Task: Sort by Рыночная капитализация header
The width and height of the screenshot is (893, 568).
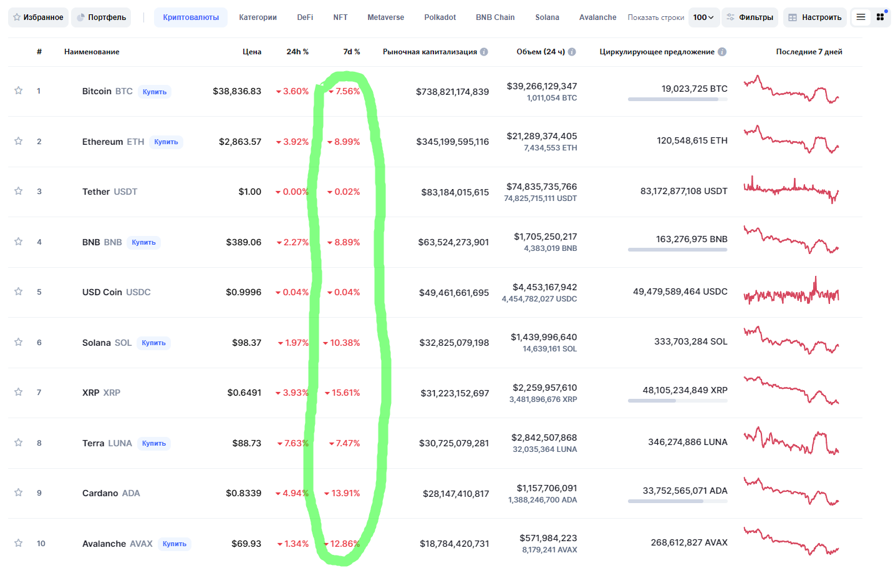Action: (x=430, y=52)
